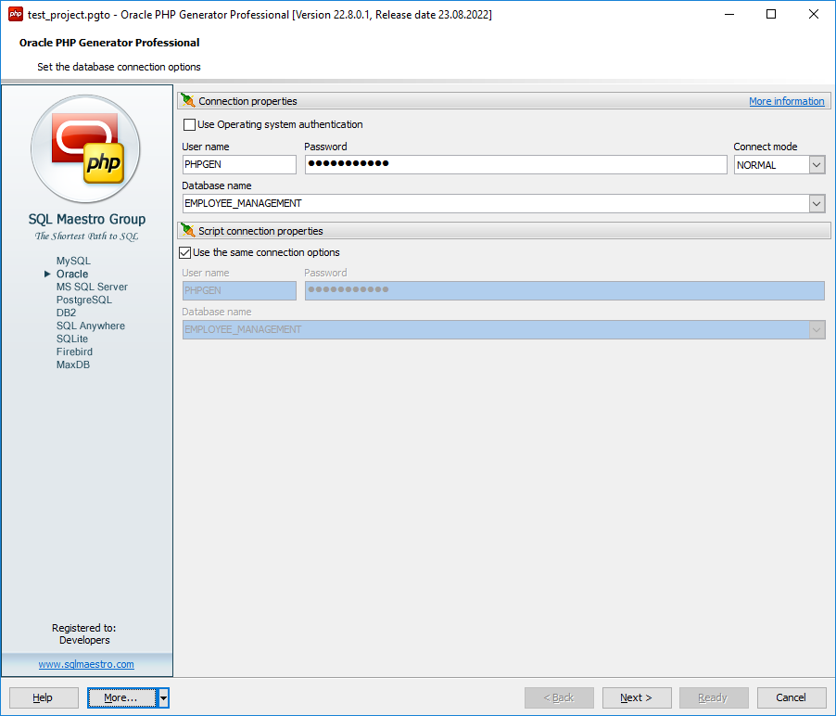
Task: Pick Firebird from the sidebar list
Action: tap(74, 352)
